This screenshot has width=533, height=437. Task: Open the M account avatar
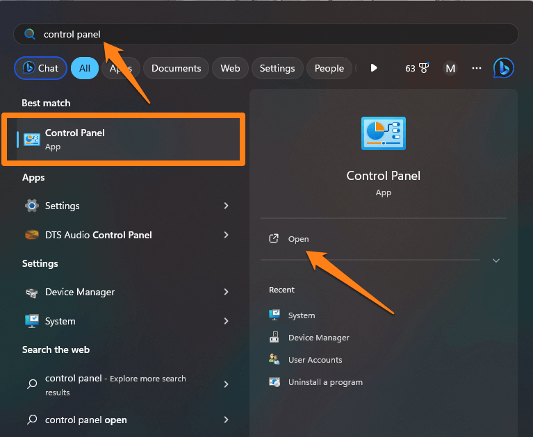(450, 68)
